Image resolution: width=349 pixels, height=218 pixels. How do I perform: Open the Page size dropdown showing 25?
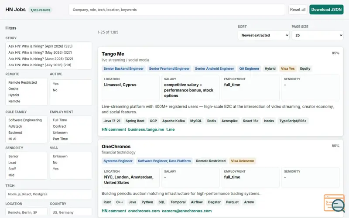(x=318, y=35)
